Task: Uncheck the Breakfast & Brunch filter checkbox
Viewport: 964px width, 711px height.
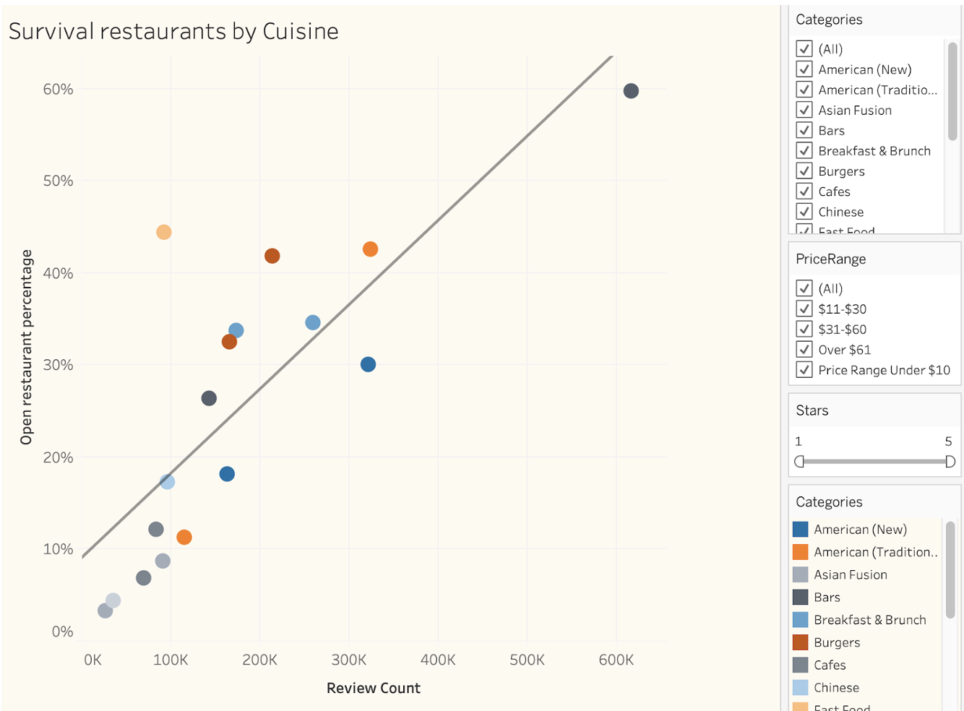Action: click(x=804, y=150)
